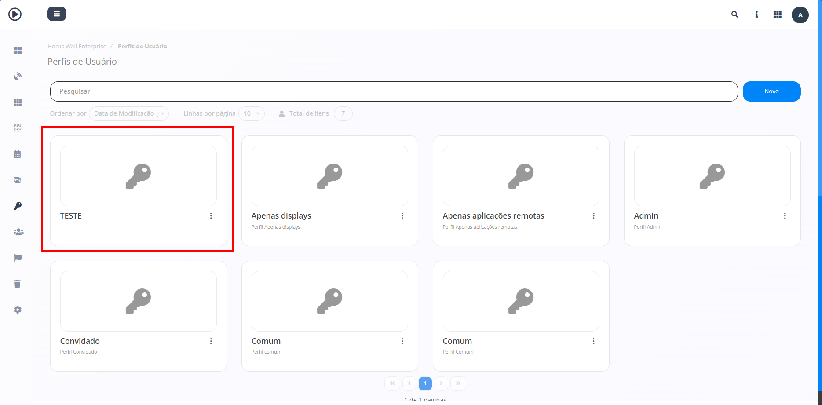Open the 'Linhas por página' dropdown
This screenshot has height=405, width=822.
[x=251, y=113]
